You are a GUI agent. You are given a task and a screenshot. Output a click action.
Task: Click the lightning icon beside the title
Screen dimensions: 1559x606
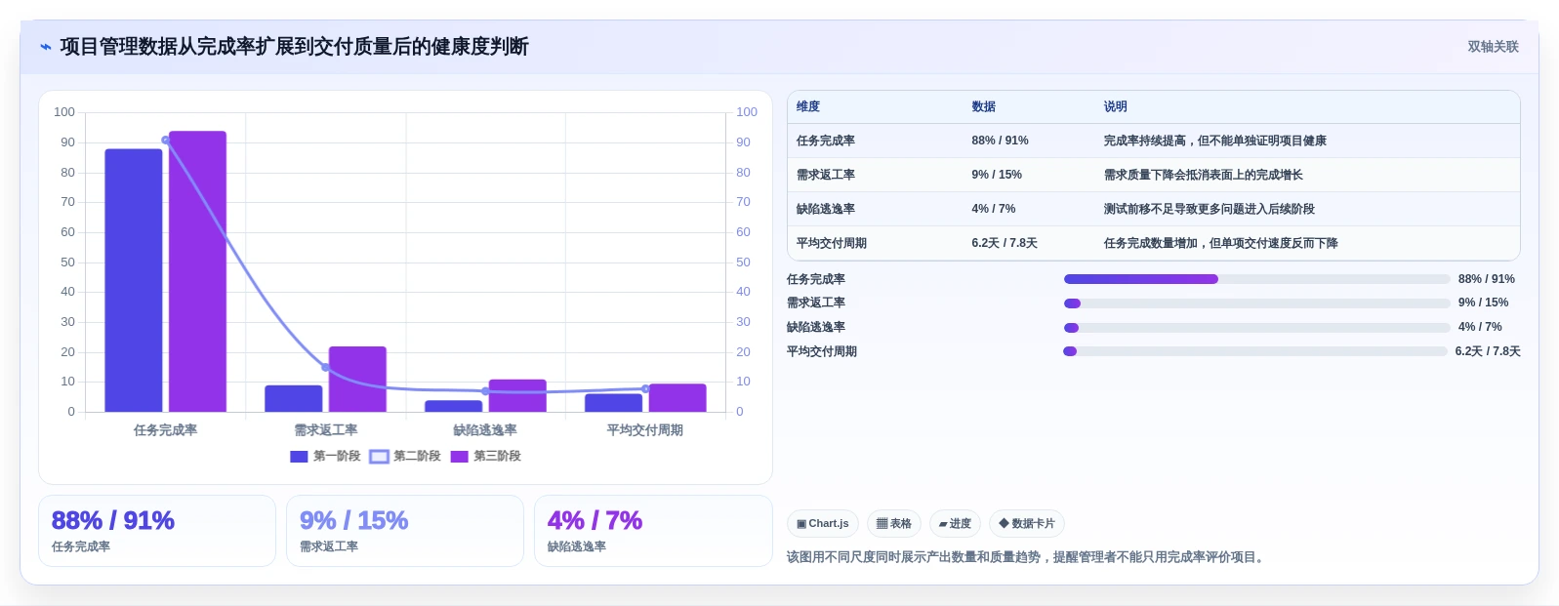(x=46, y=47)
